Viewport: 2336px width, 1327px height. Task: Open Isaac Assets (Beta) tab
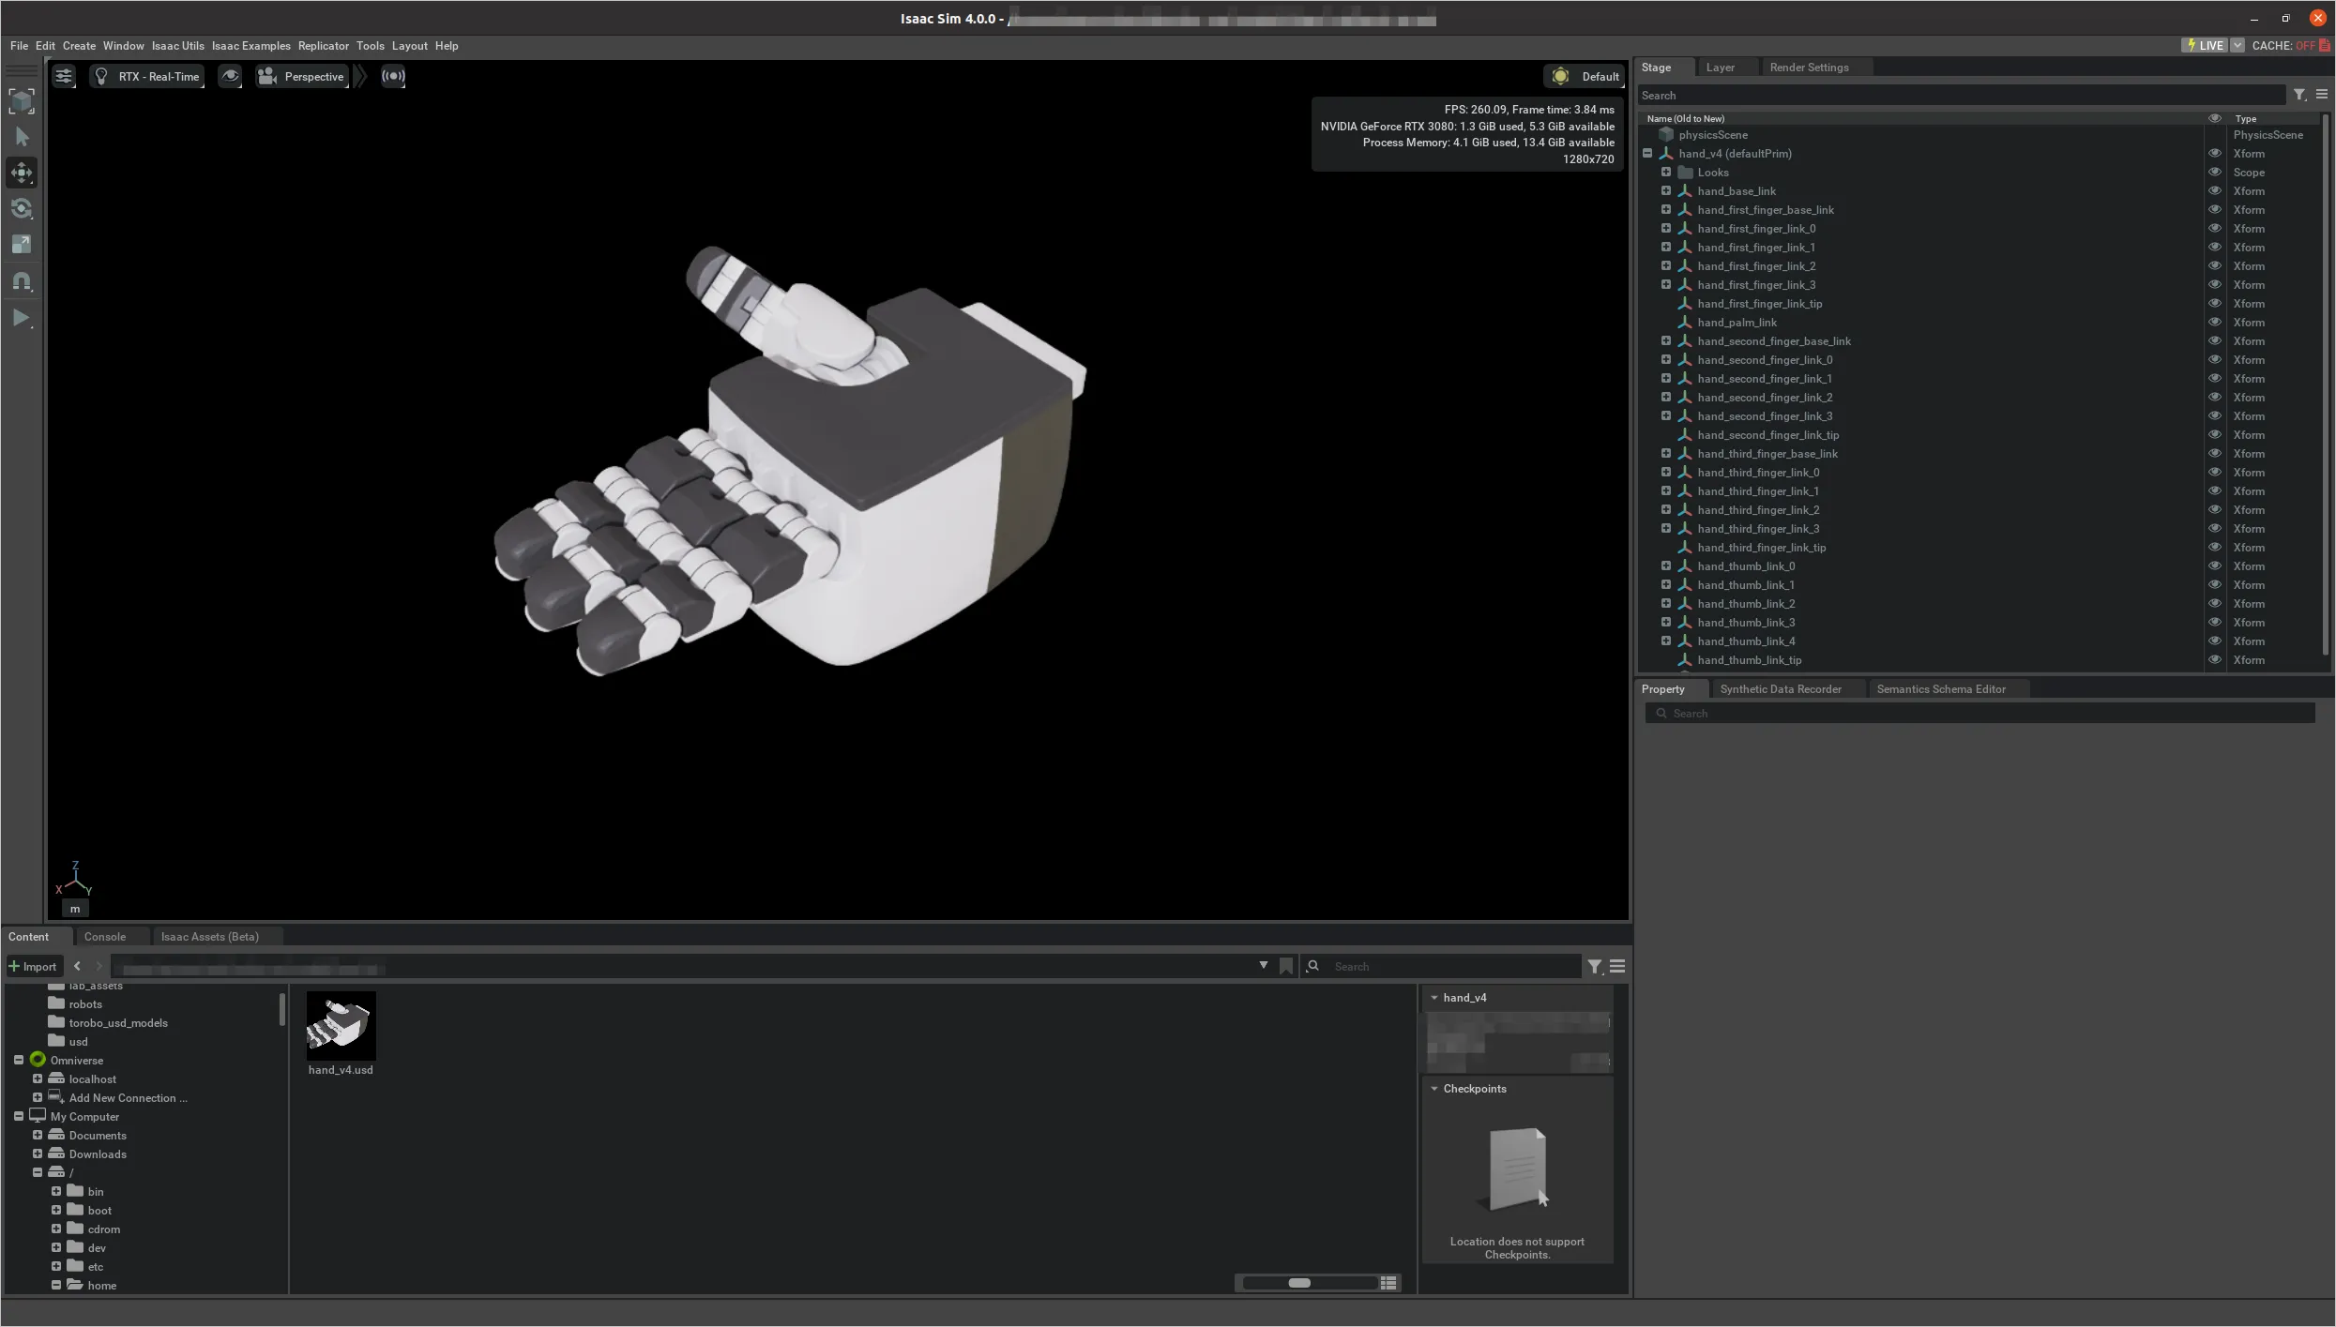tap(210, 937)
